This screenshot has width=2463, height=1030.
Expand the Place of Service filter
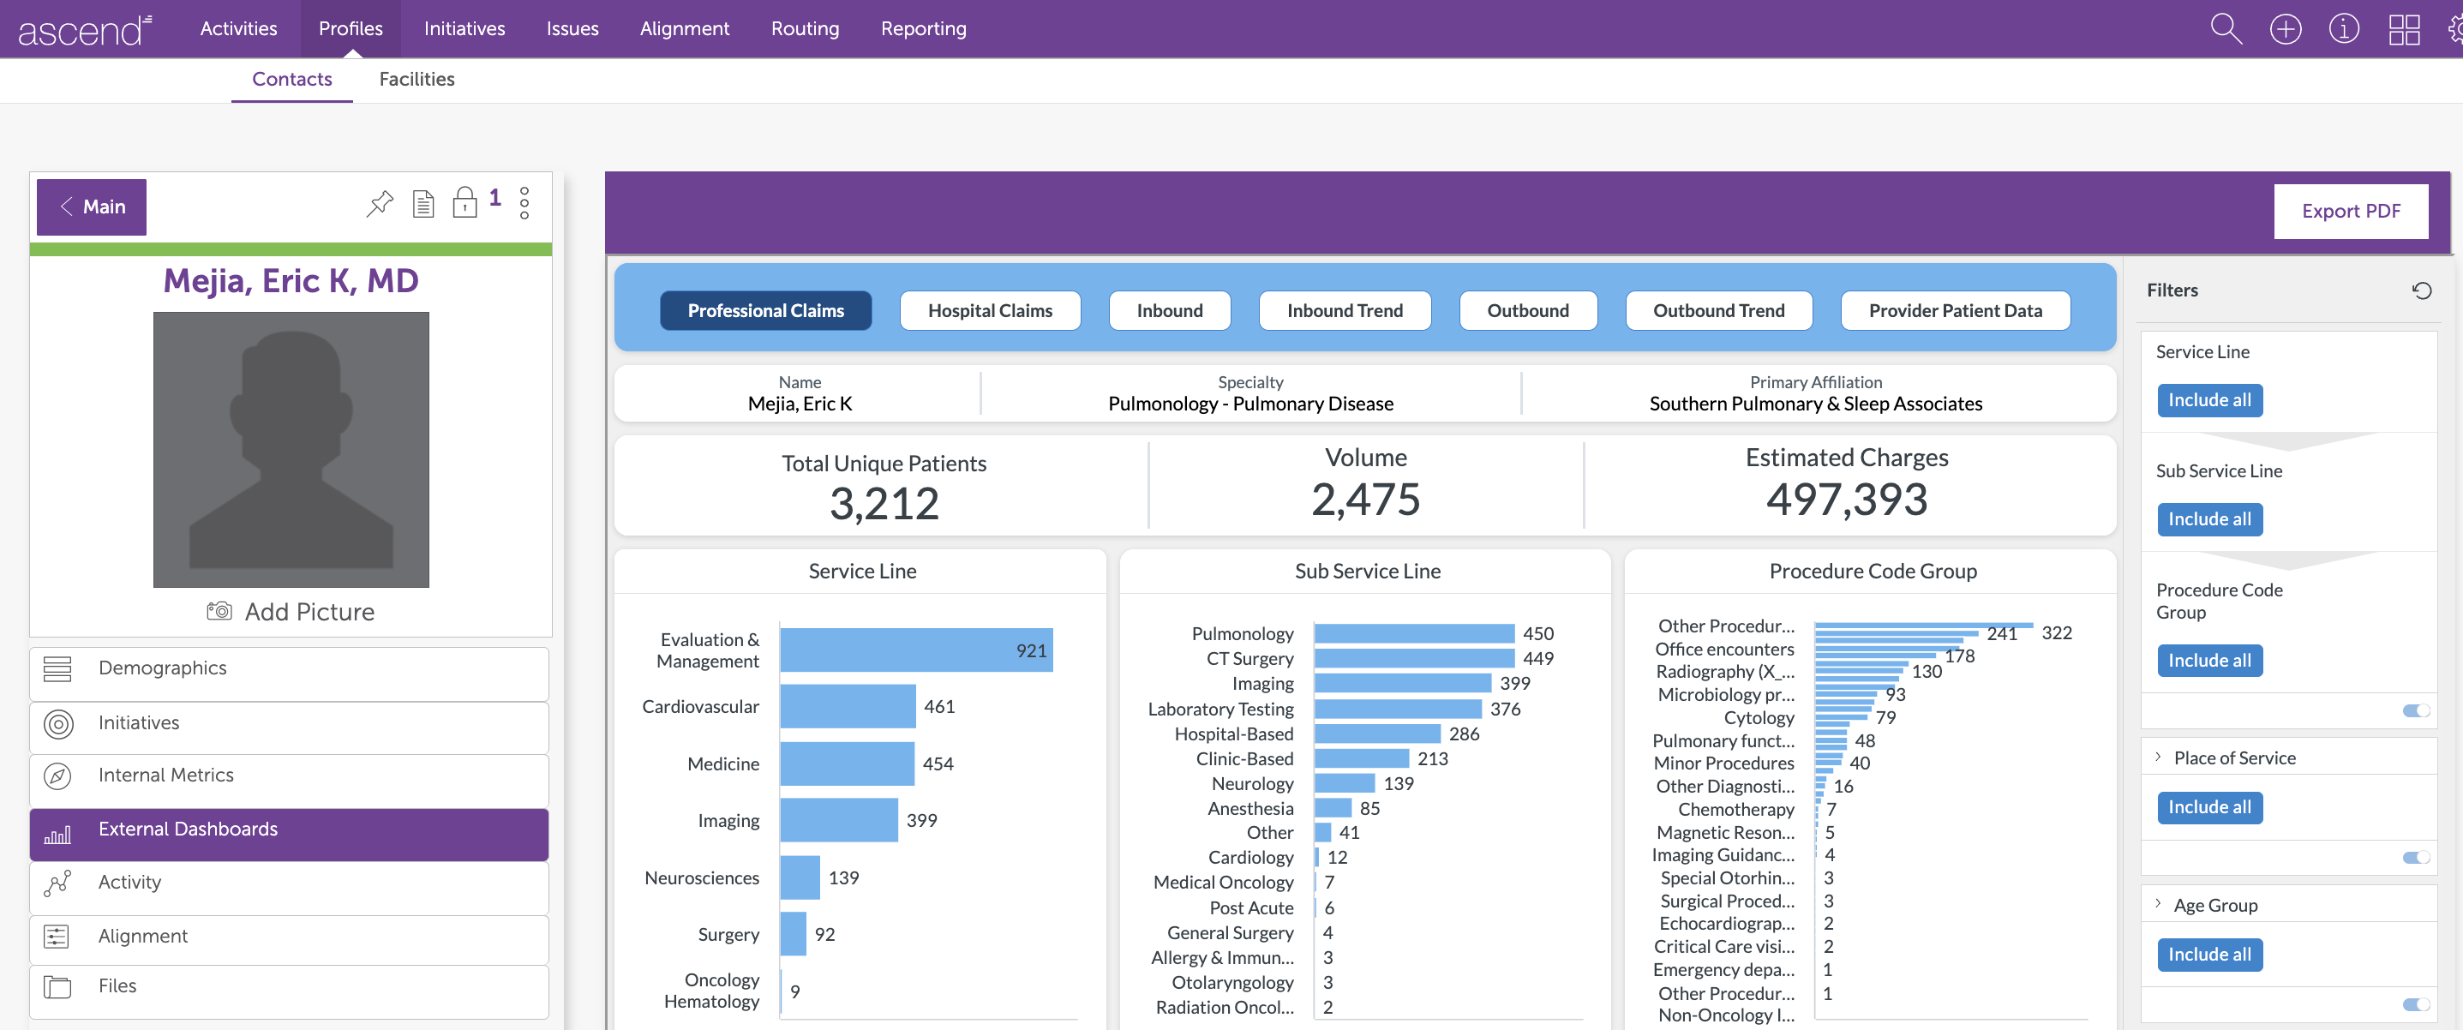click(x=2158, y=758)
